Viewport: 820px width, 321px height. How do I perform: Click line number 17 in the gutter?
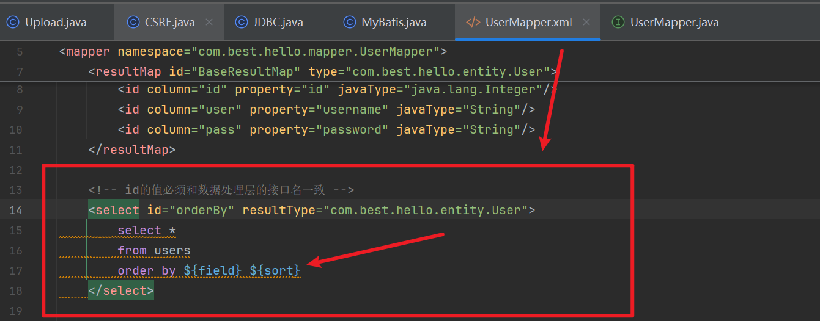(x=17, y=270)
